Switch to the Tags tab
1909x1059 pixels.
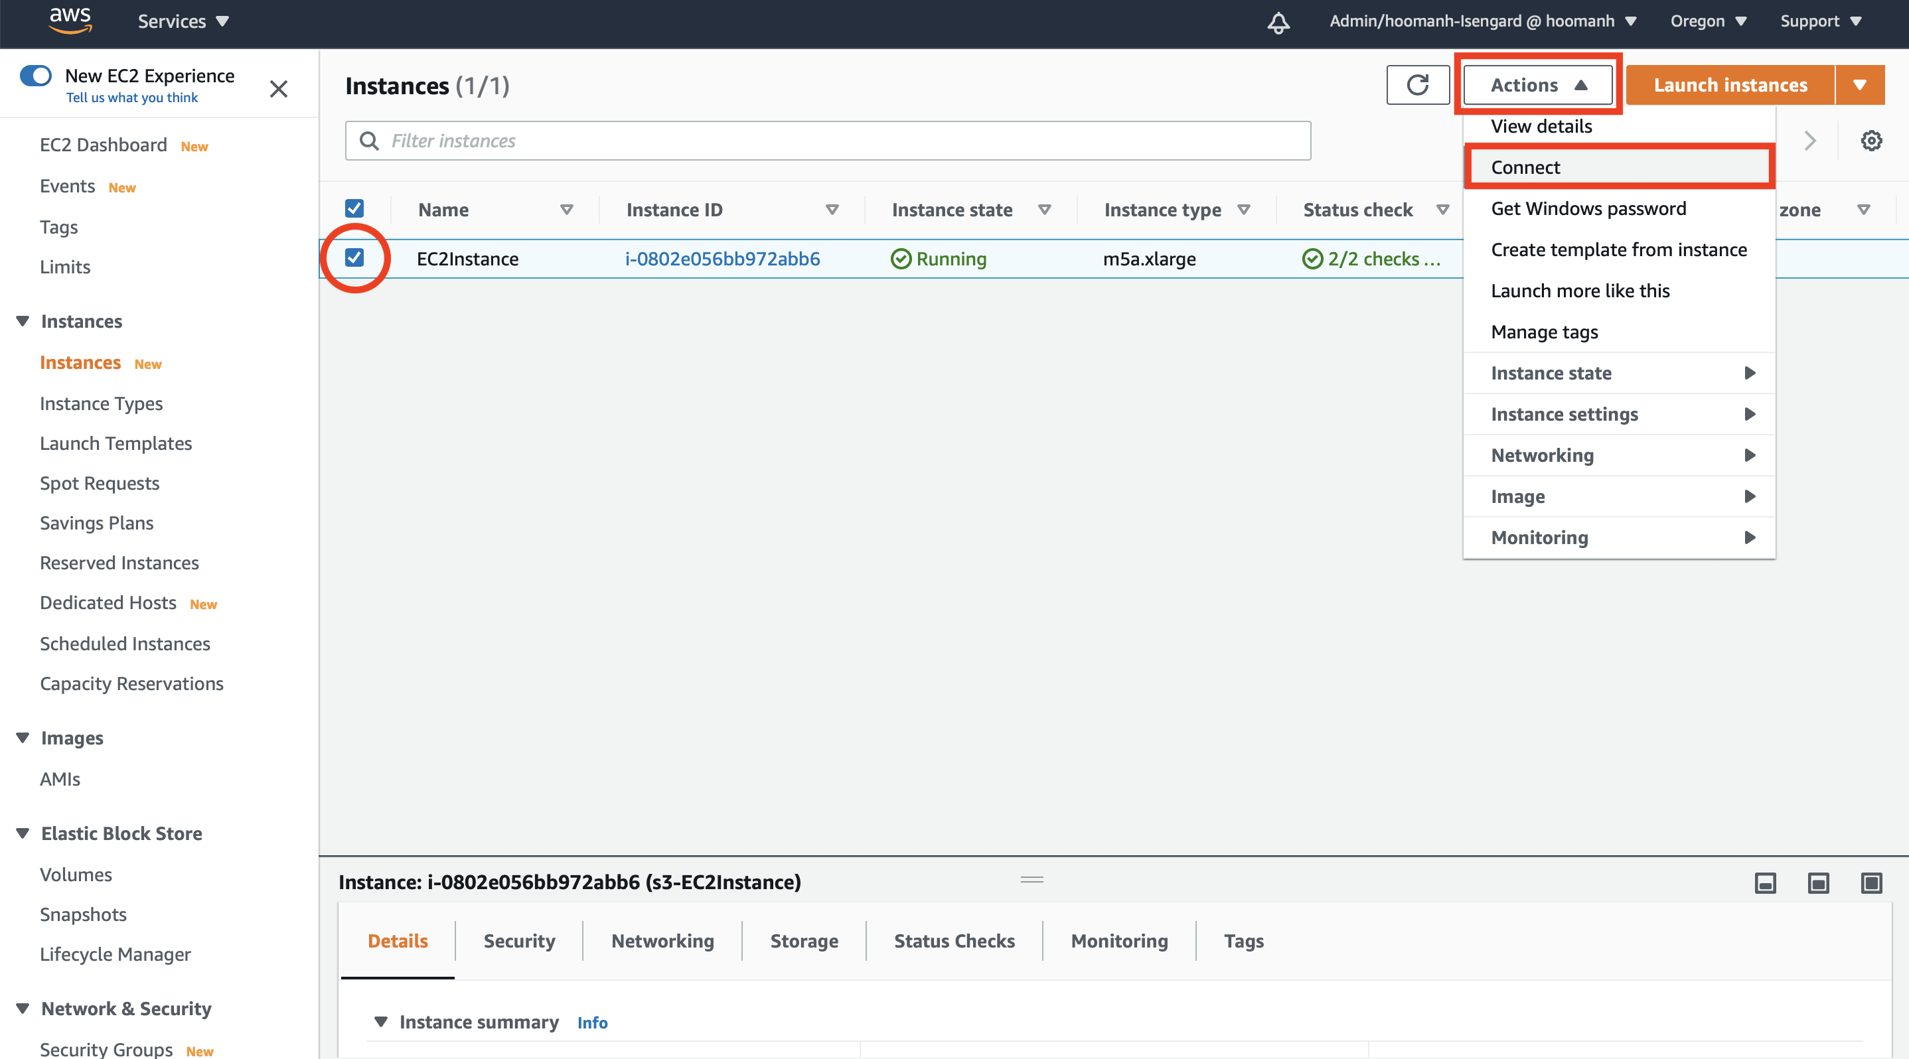tap(1243, 942)
